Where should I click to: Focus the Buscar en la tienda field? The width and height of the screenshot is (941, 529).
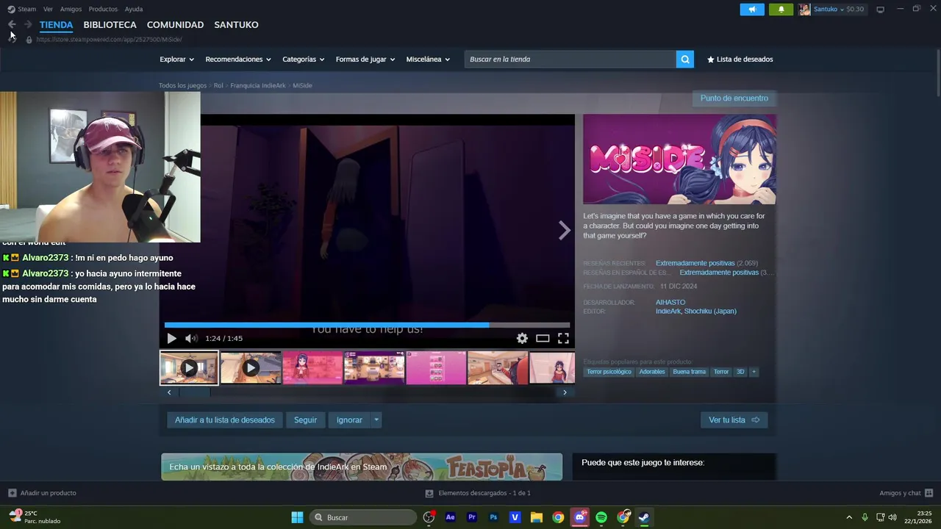click(570, 60)
